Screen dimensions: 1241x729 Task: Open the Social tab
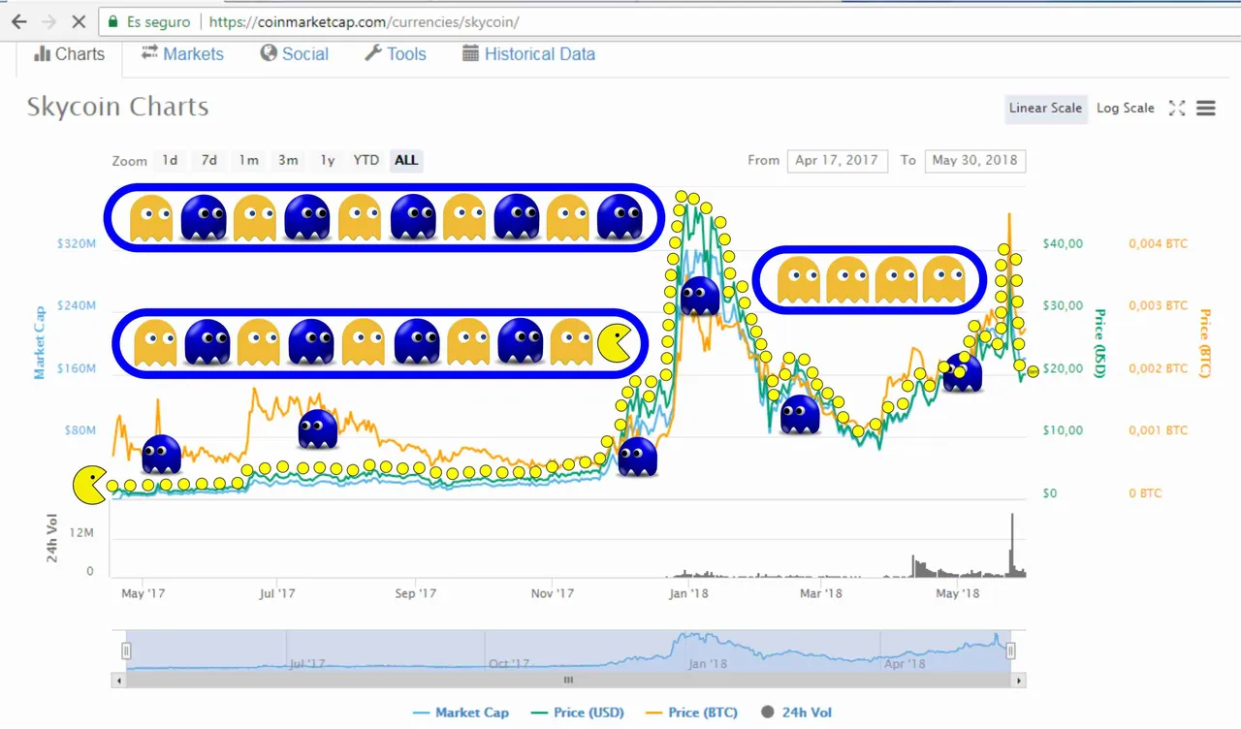tap(295, 54)
